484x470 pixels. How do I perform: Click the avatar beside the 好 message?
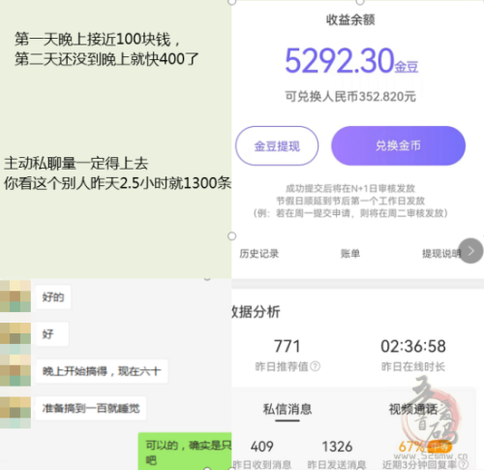pyautogui.click(x=15, y=333)
